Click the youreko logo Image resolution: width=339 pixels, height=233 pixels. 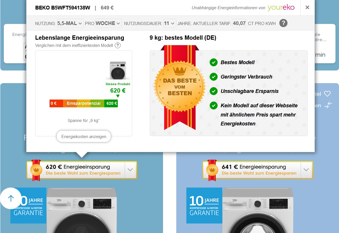281,8
